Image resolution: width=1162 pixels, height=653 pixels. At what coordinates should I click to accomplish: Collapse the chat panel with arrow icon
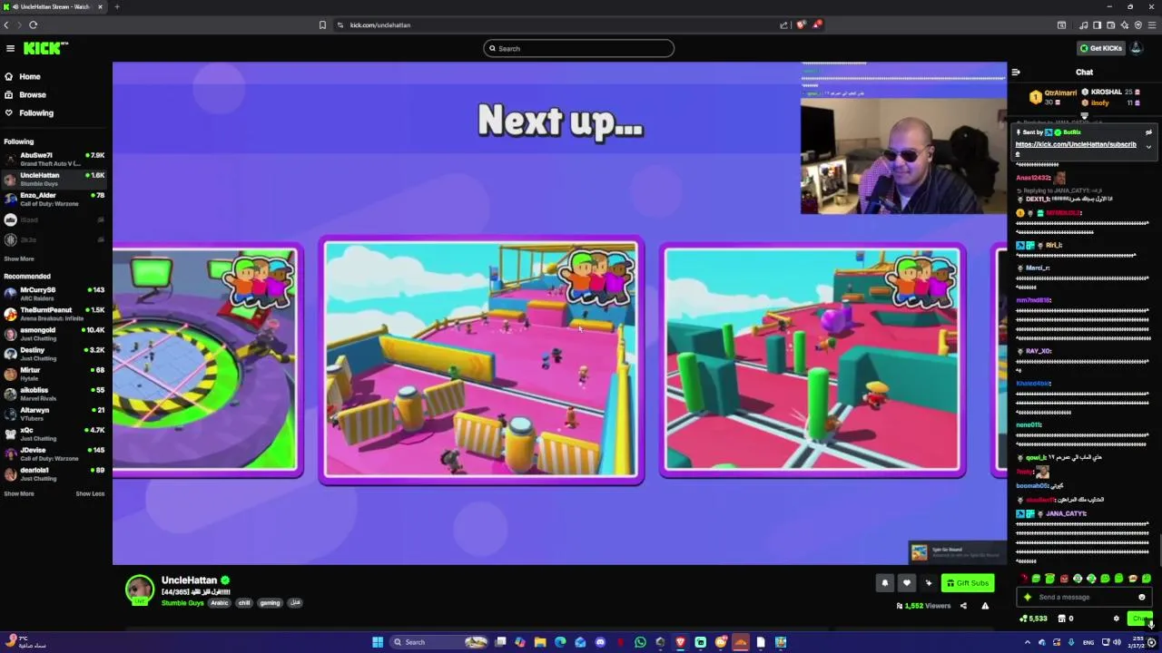(1016, 72)
